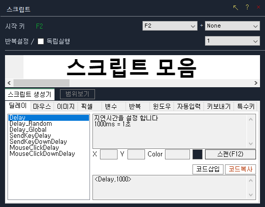Select the 마우스 tab
The image size is (265, 207).
(42, 106)
